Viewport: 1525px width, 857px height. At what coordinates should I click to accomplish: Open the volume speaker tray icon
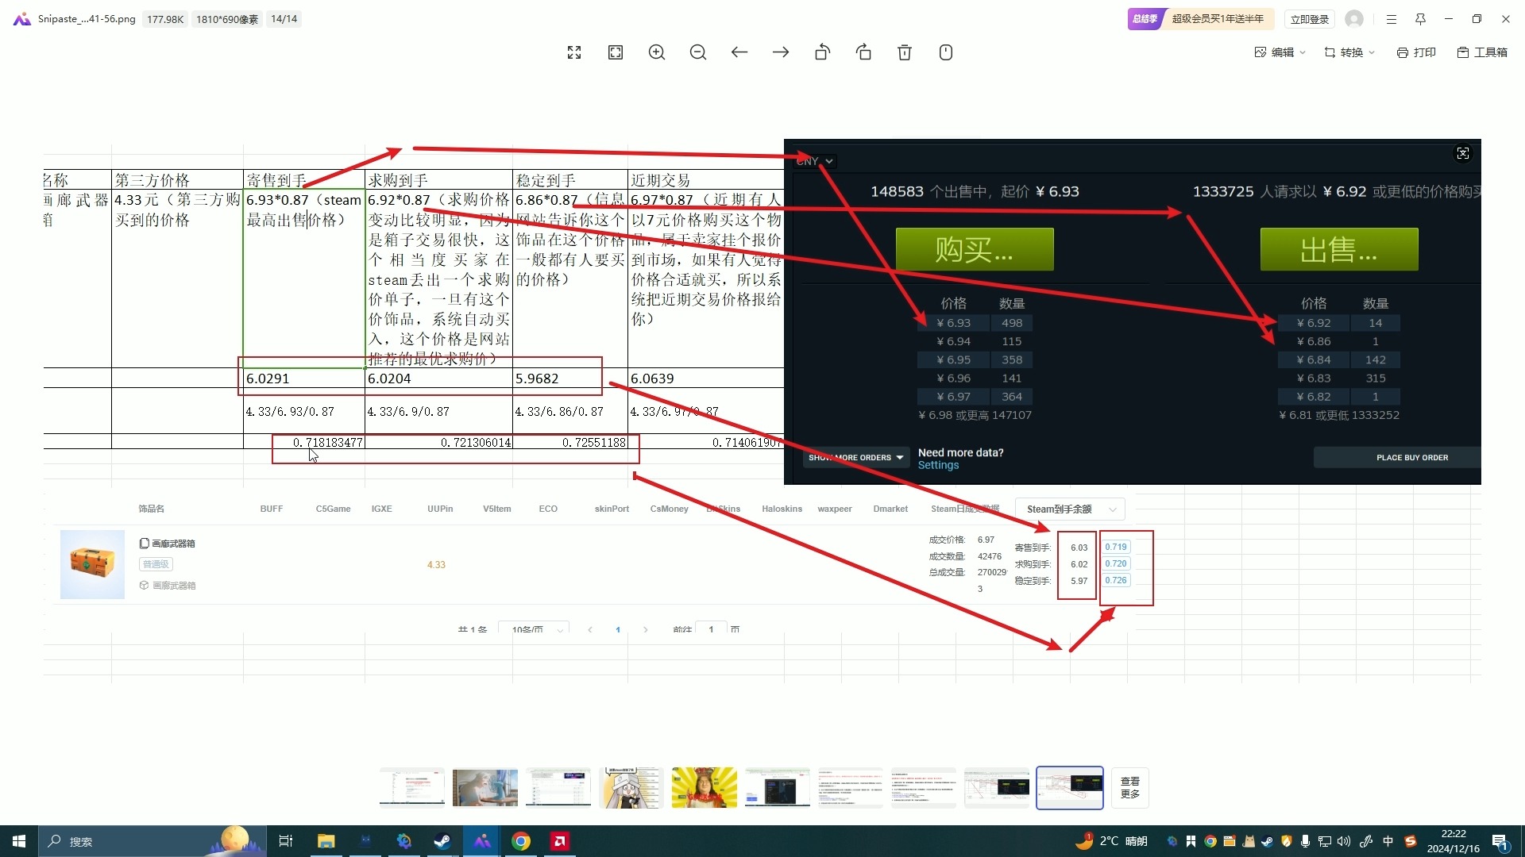tap(1344, 841)
